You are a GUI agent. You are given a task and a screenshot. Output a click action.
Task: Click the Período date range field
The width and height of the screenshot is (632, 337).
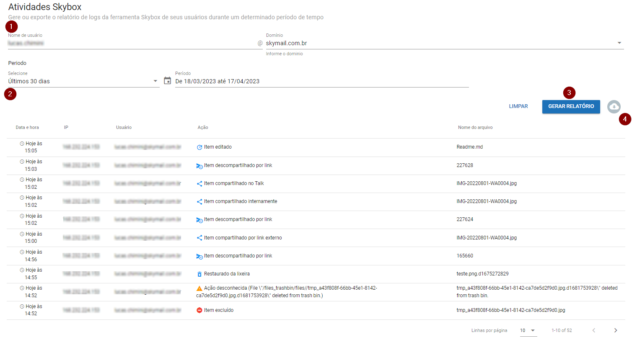click(322, 81)
